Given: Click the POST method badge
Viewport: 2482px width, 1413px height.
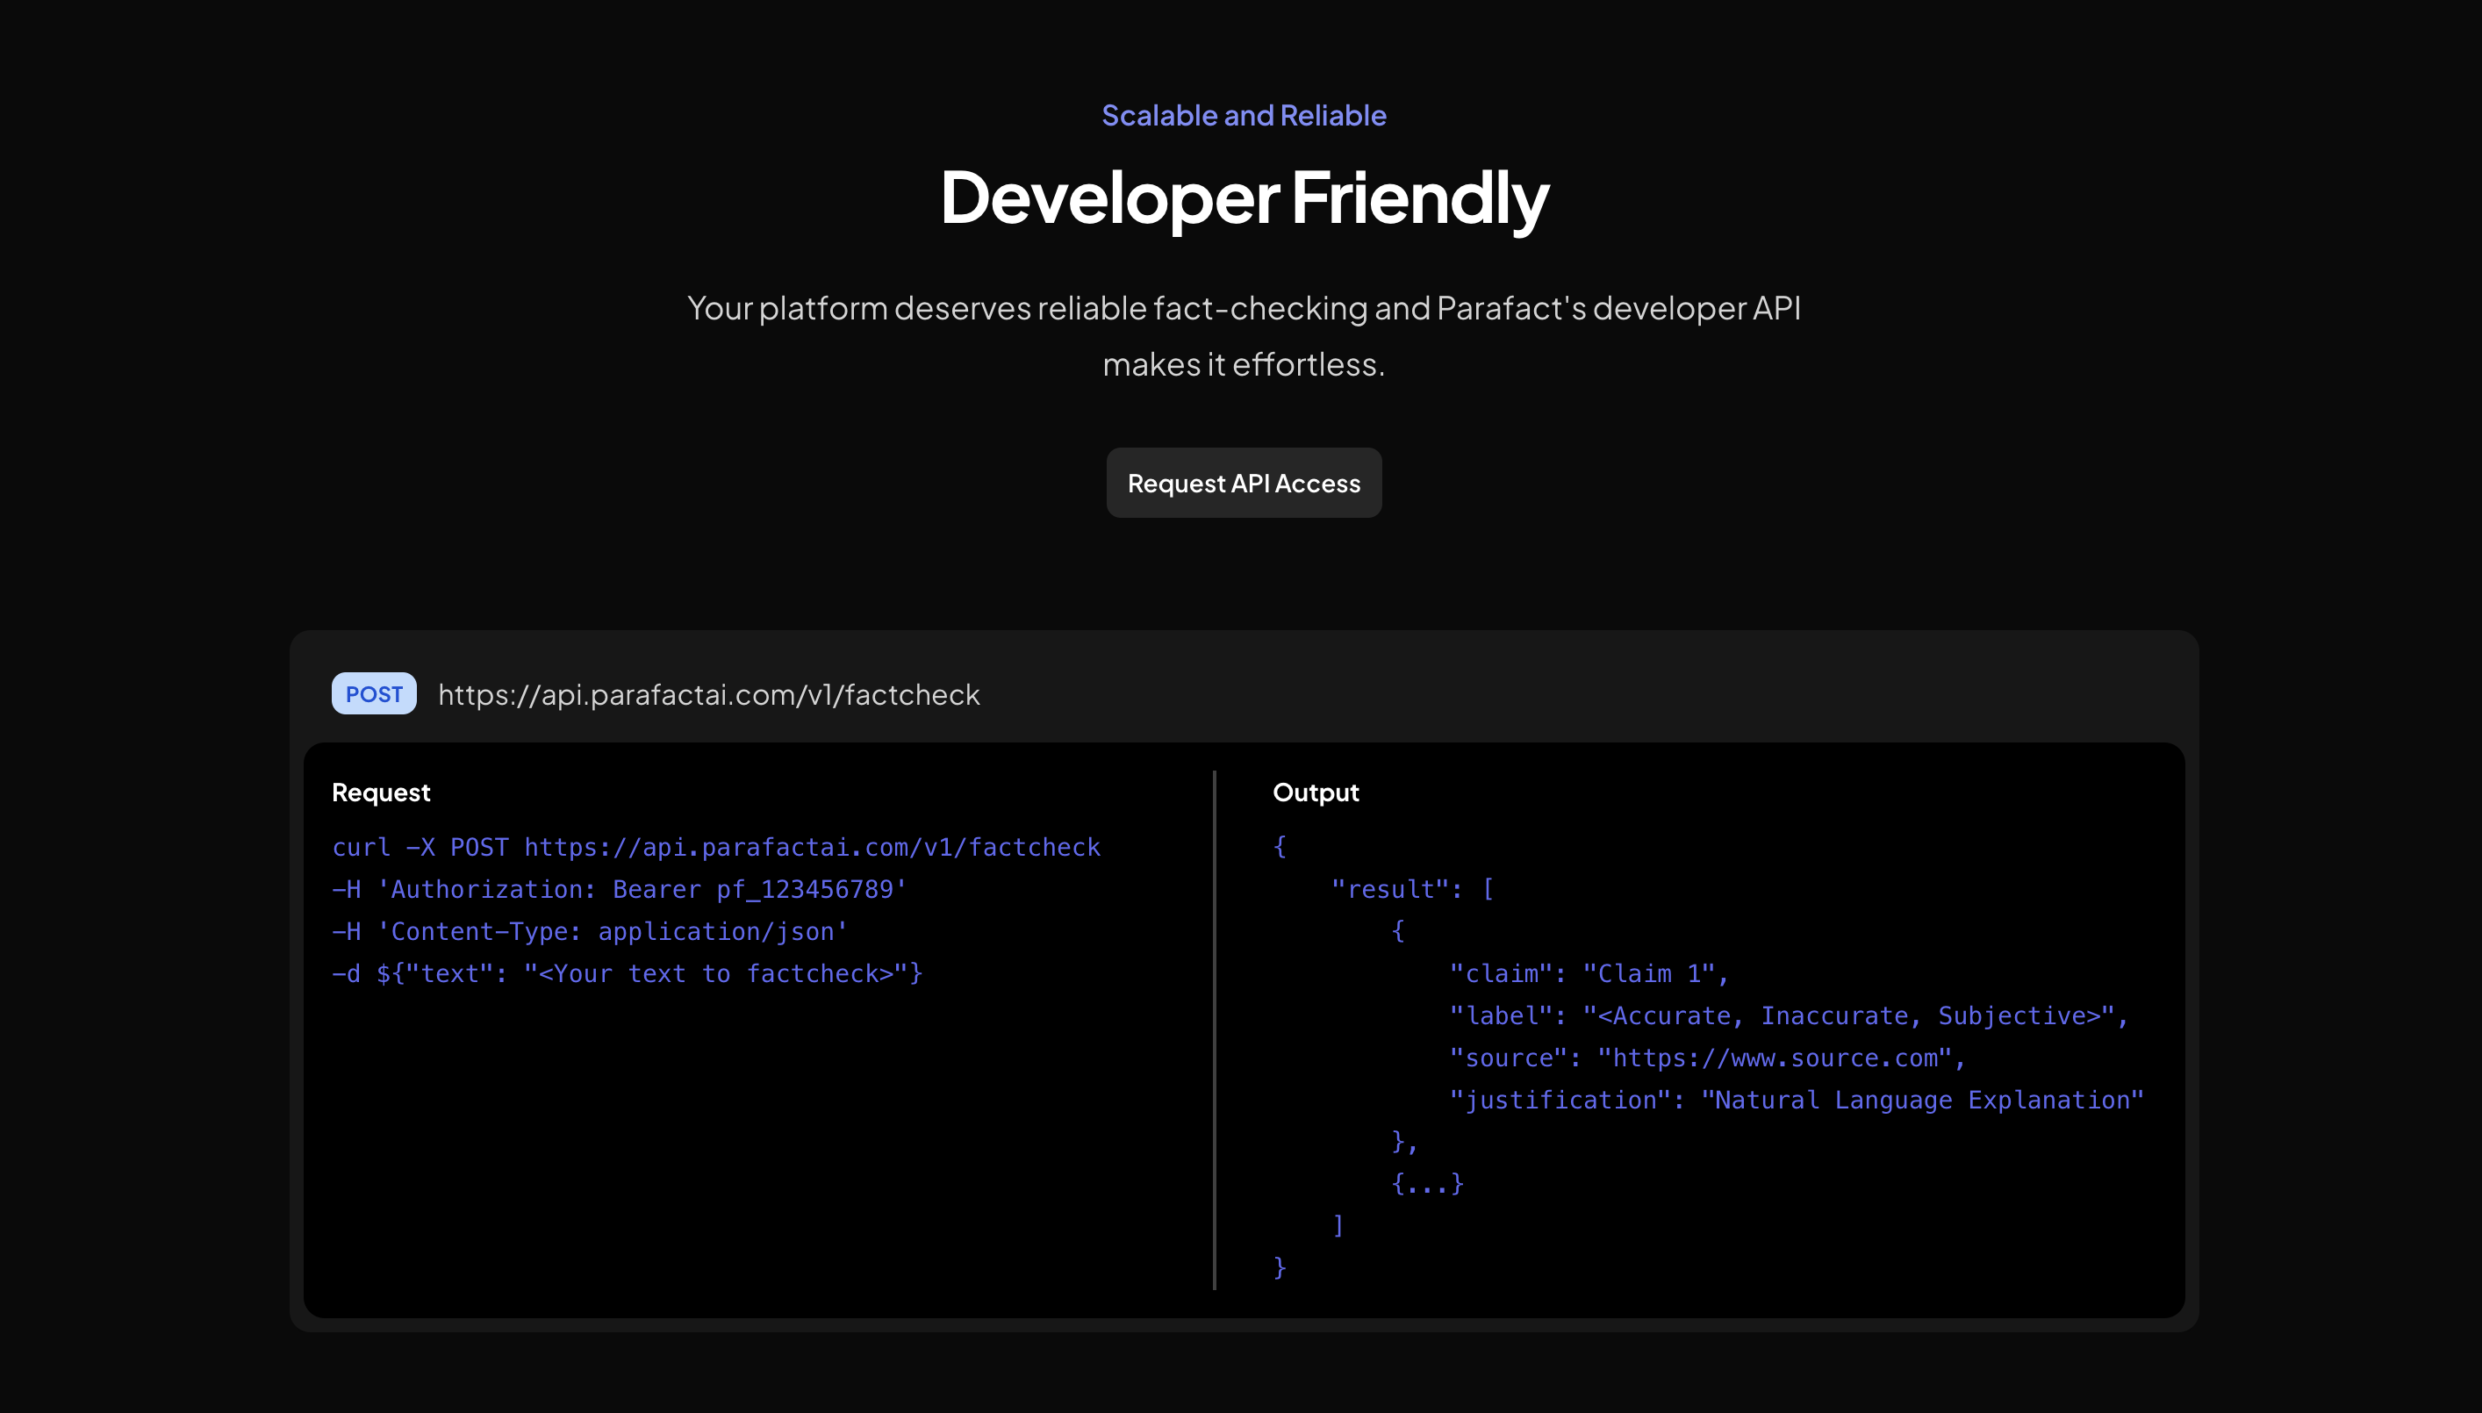Looking at the screenshot, I should pyautogui.click(x=374, y=694).
